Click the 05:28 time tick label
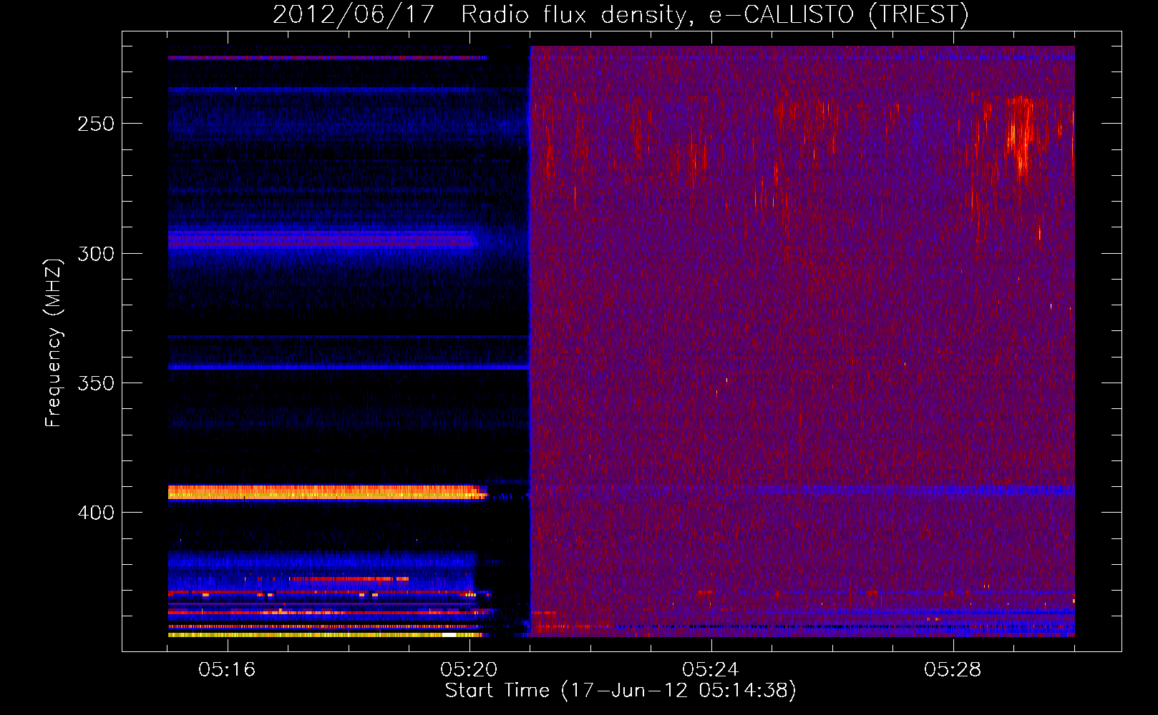This screenshot has width=1158, height=715. (x=953, y=670)
